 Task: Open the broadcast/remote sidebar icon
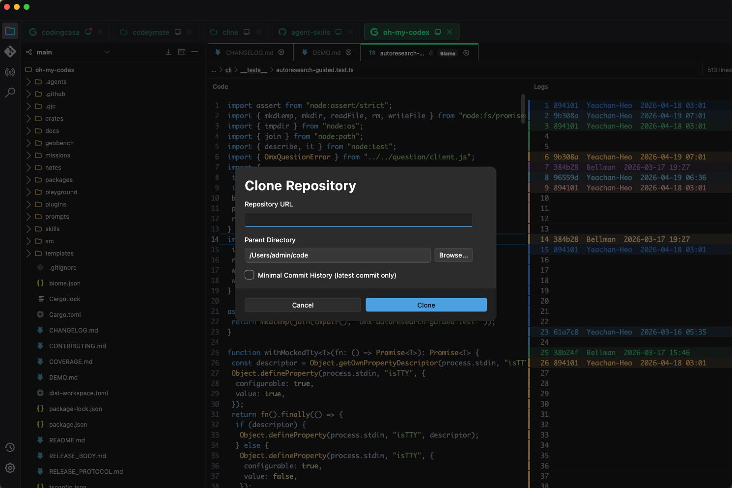10,72
